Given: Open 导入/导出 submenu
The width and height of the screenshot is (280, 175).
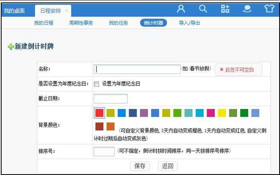Looking at the screenshot, I should coord(189,23).
